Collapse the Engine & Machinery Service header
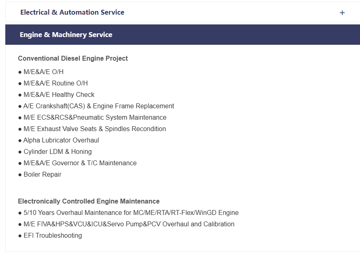 click(66, 35)
